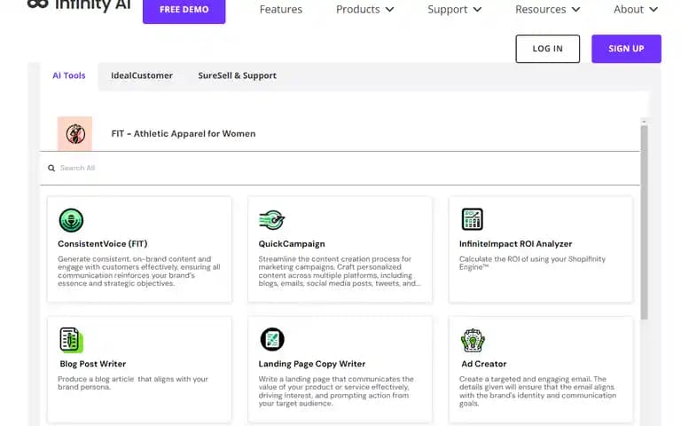Viewport: 681px width, 426px height.
Task: Click the search magnifier icon
Action: (51, 169)
